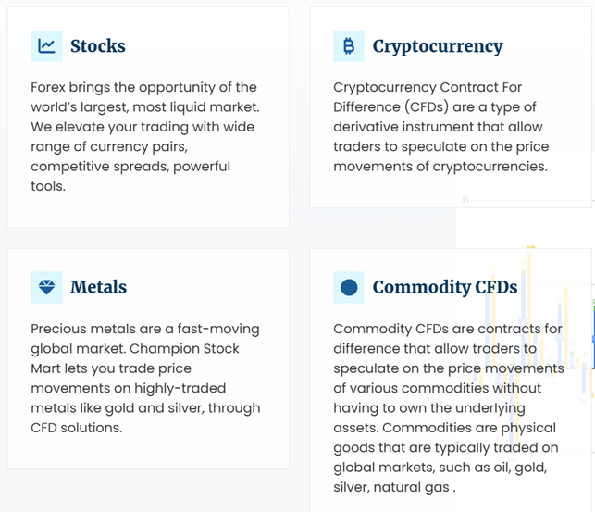The image size is (595, 512).
Task: Click the 'Champion Stock Mart' text
Action: [x=185, y=349]
